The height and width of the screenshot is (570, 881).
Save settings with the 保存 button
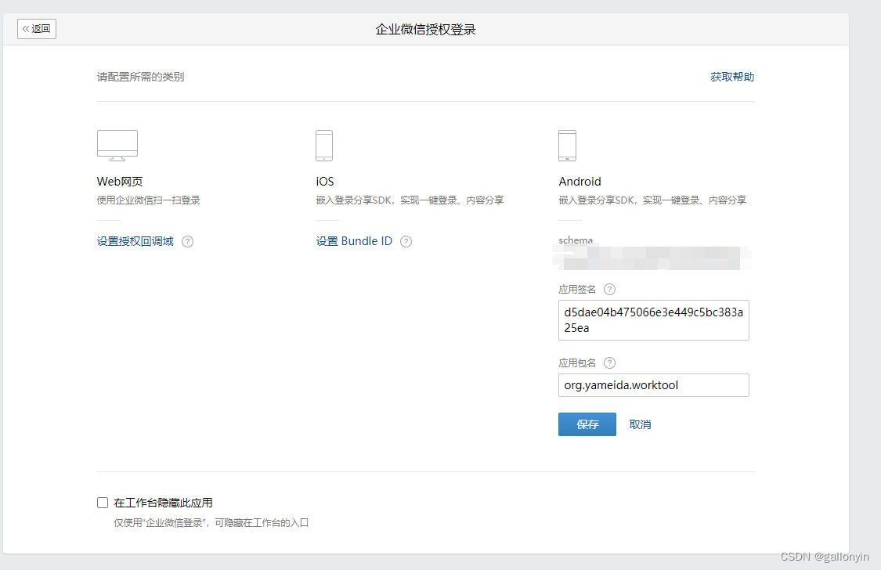[587, 424]
